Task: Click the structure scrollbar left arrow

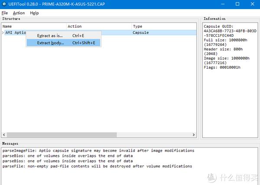Action: (x=4, y=135)
